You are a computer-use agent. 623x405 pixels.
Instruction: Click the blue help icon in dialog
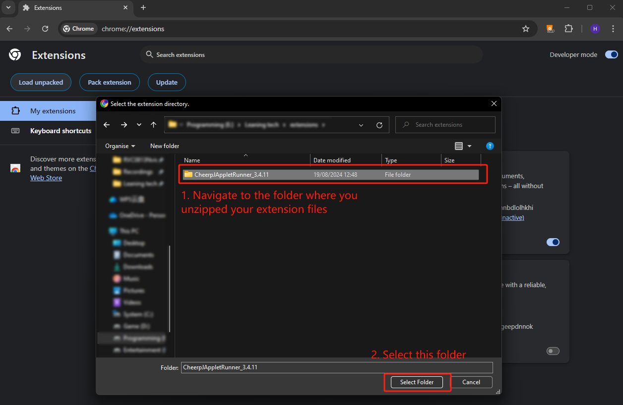[x=490, y=146]
